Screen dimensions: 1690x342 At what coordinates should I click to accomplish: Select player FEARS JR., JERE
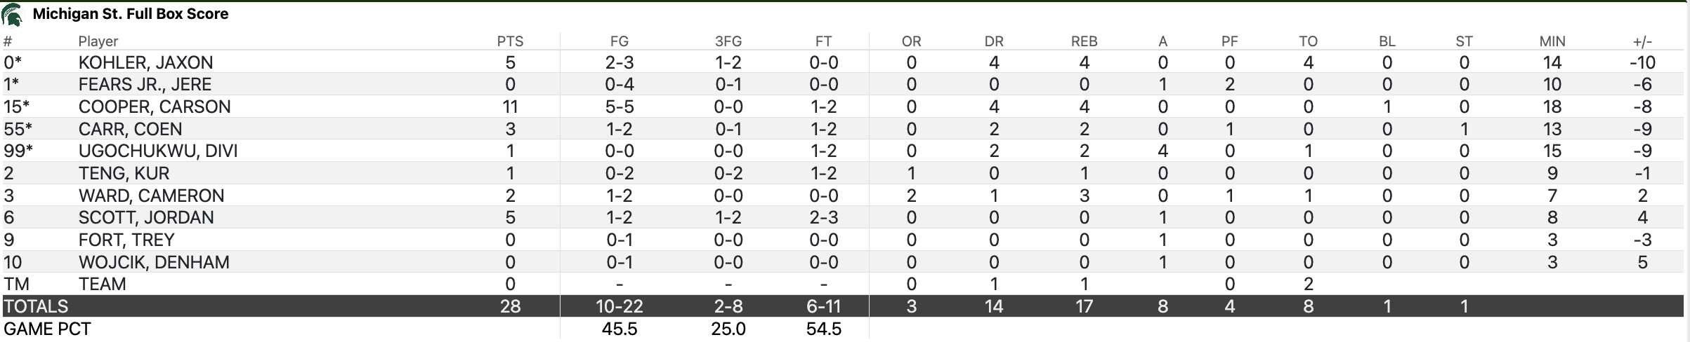tap(145, 85)
